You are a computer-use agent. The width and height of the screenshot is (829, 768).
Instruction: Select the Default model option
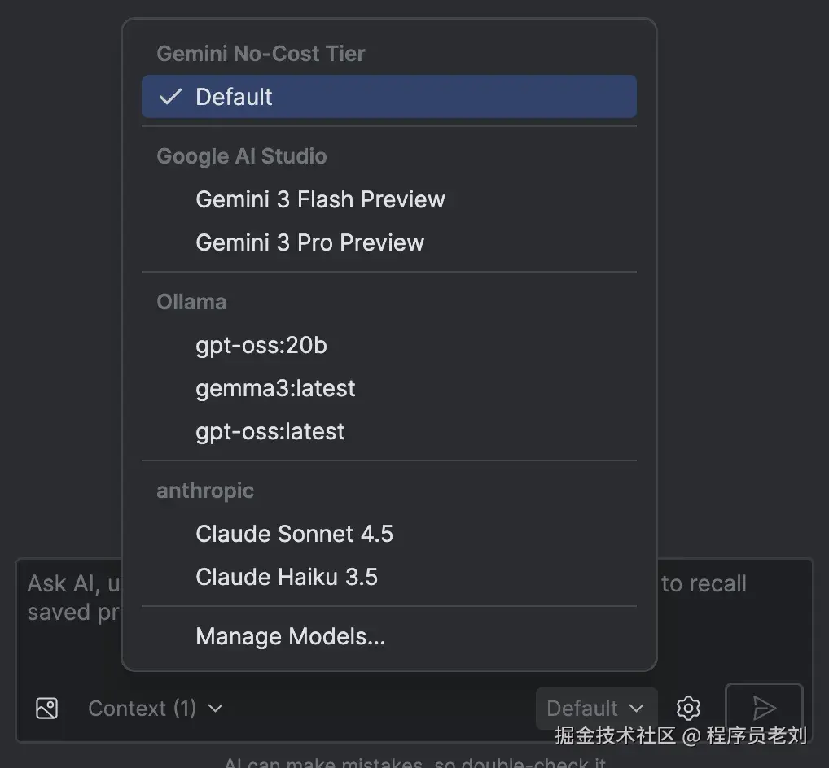point(234,96)
